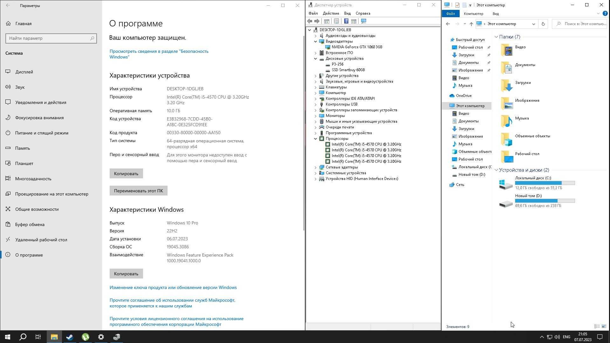The width and height of the screenshot is (610, 343).
Task: Select SSD Smartbuy 60GB disk
Action: pyautogui.click(x=348, y=70)
